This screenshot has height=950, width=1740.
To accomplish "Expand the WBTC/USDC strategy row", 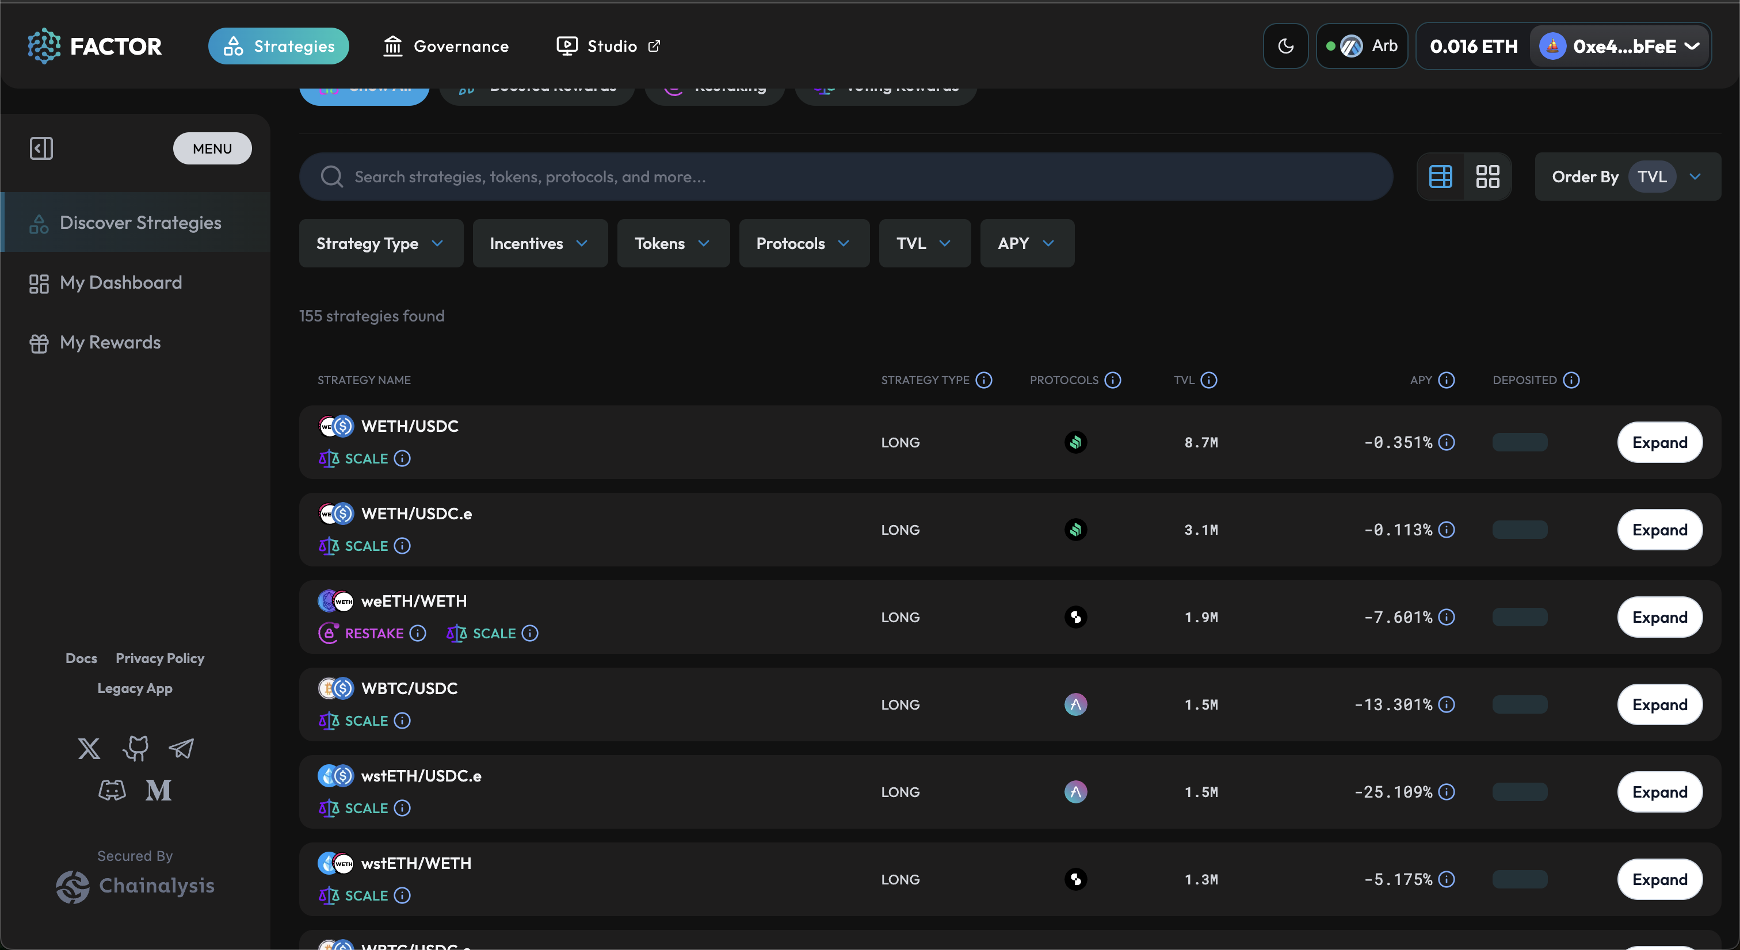I will click(x=1659, y=704).
